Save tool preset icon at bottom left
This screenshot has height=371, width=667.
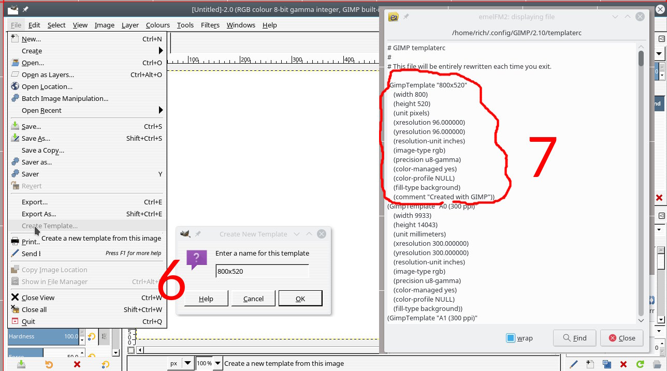21,364
